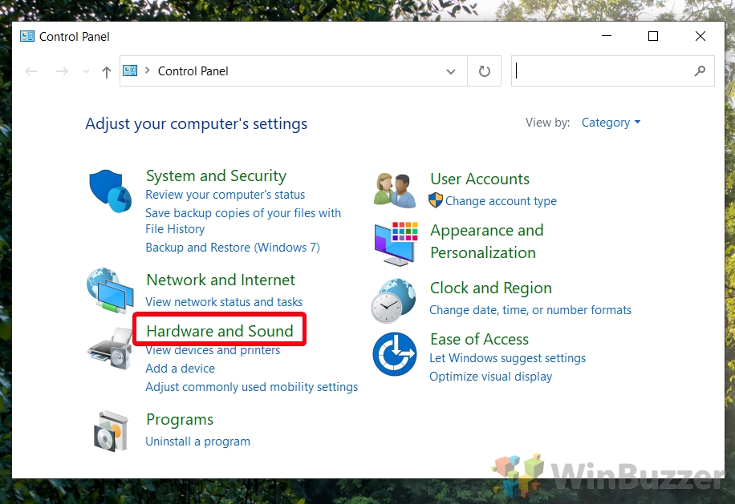Open the Hardware and Sound printer icon
Image resolution: width=735 pixels, height=504 pixels.
[x=111, y=349]
